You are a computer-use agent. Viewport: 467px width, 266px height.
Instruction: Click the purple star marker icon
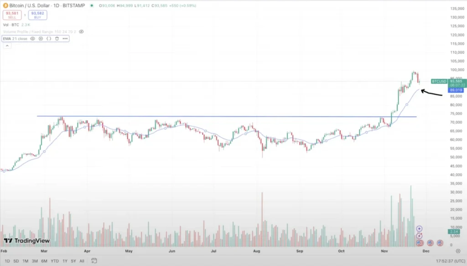[x=420, y=229]
